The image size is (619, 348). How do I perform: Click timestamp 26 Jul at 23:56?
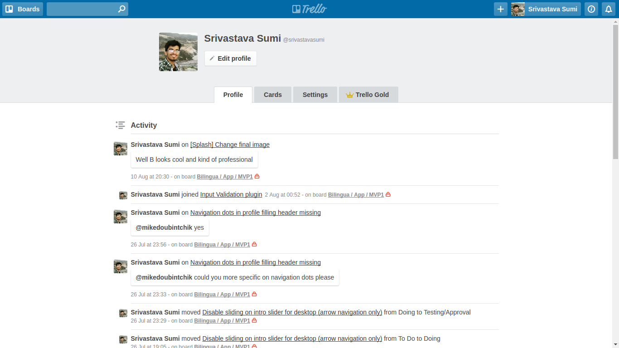click(x=149, y=245)
